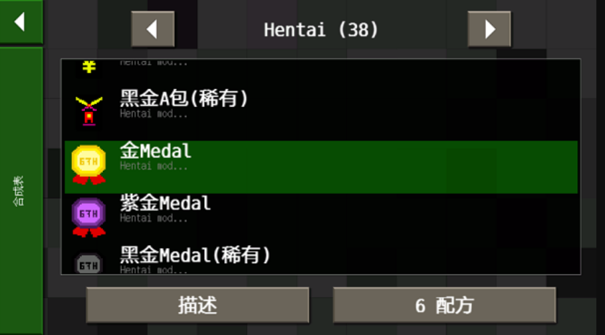Choose the 紫金Medal entry name
Image resolution: width=605 pixels, height=335 pixels.
point(165,203)
